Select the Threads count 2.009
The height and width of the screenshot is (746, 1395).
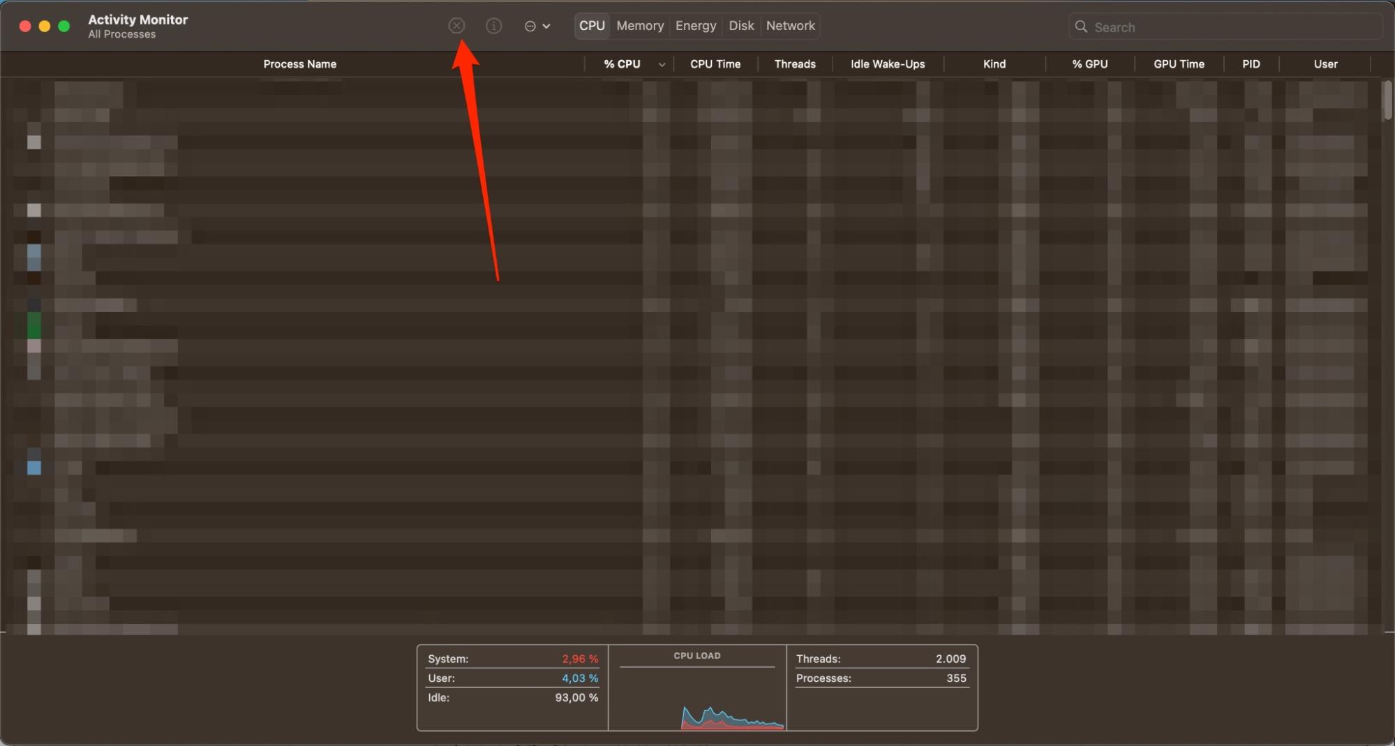950,659
